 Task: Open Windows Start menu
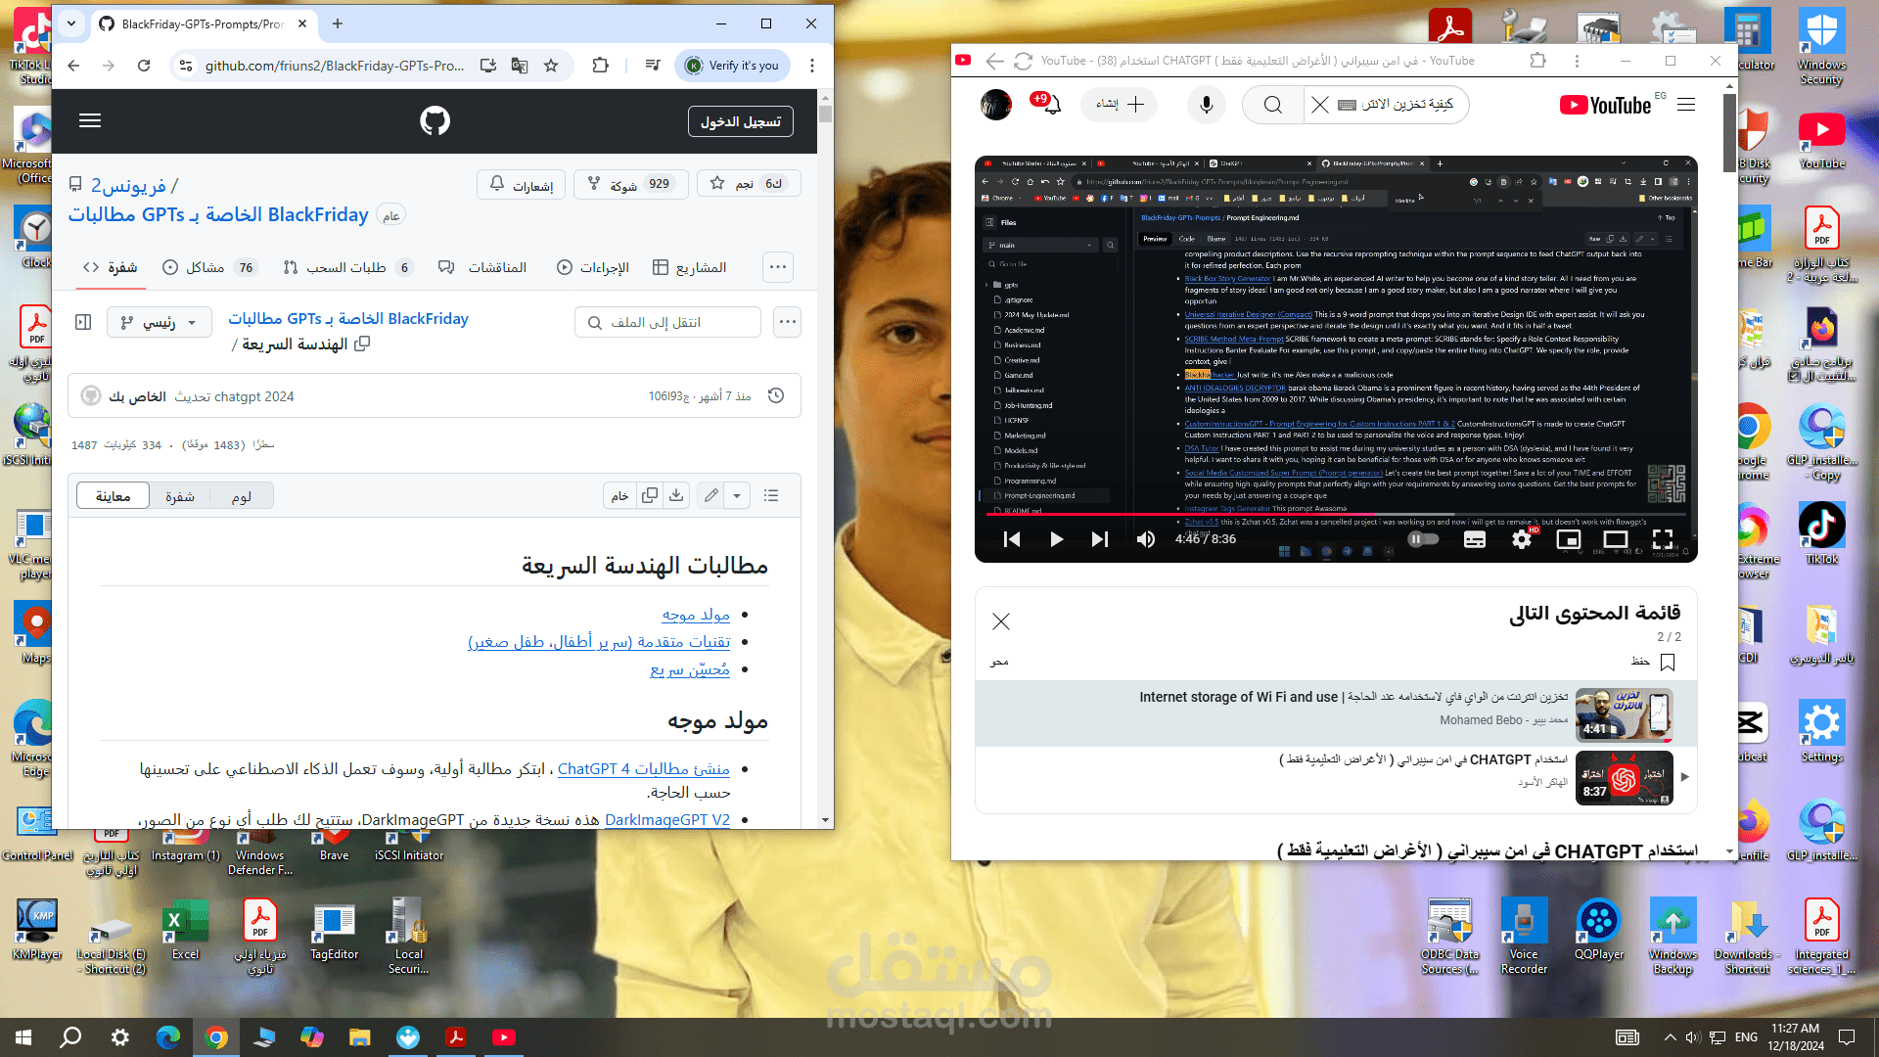point(23,1037)
